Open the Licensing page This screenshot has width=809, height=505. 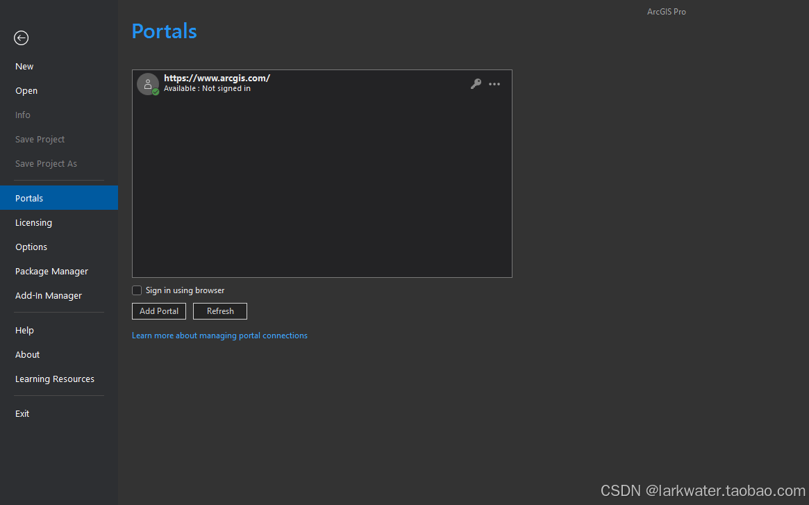[x=59, y=222]
